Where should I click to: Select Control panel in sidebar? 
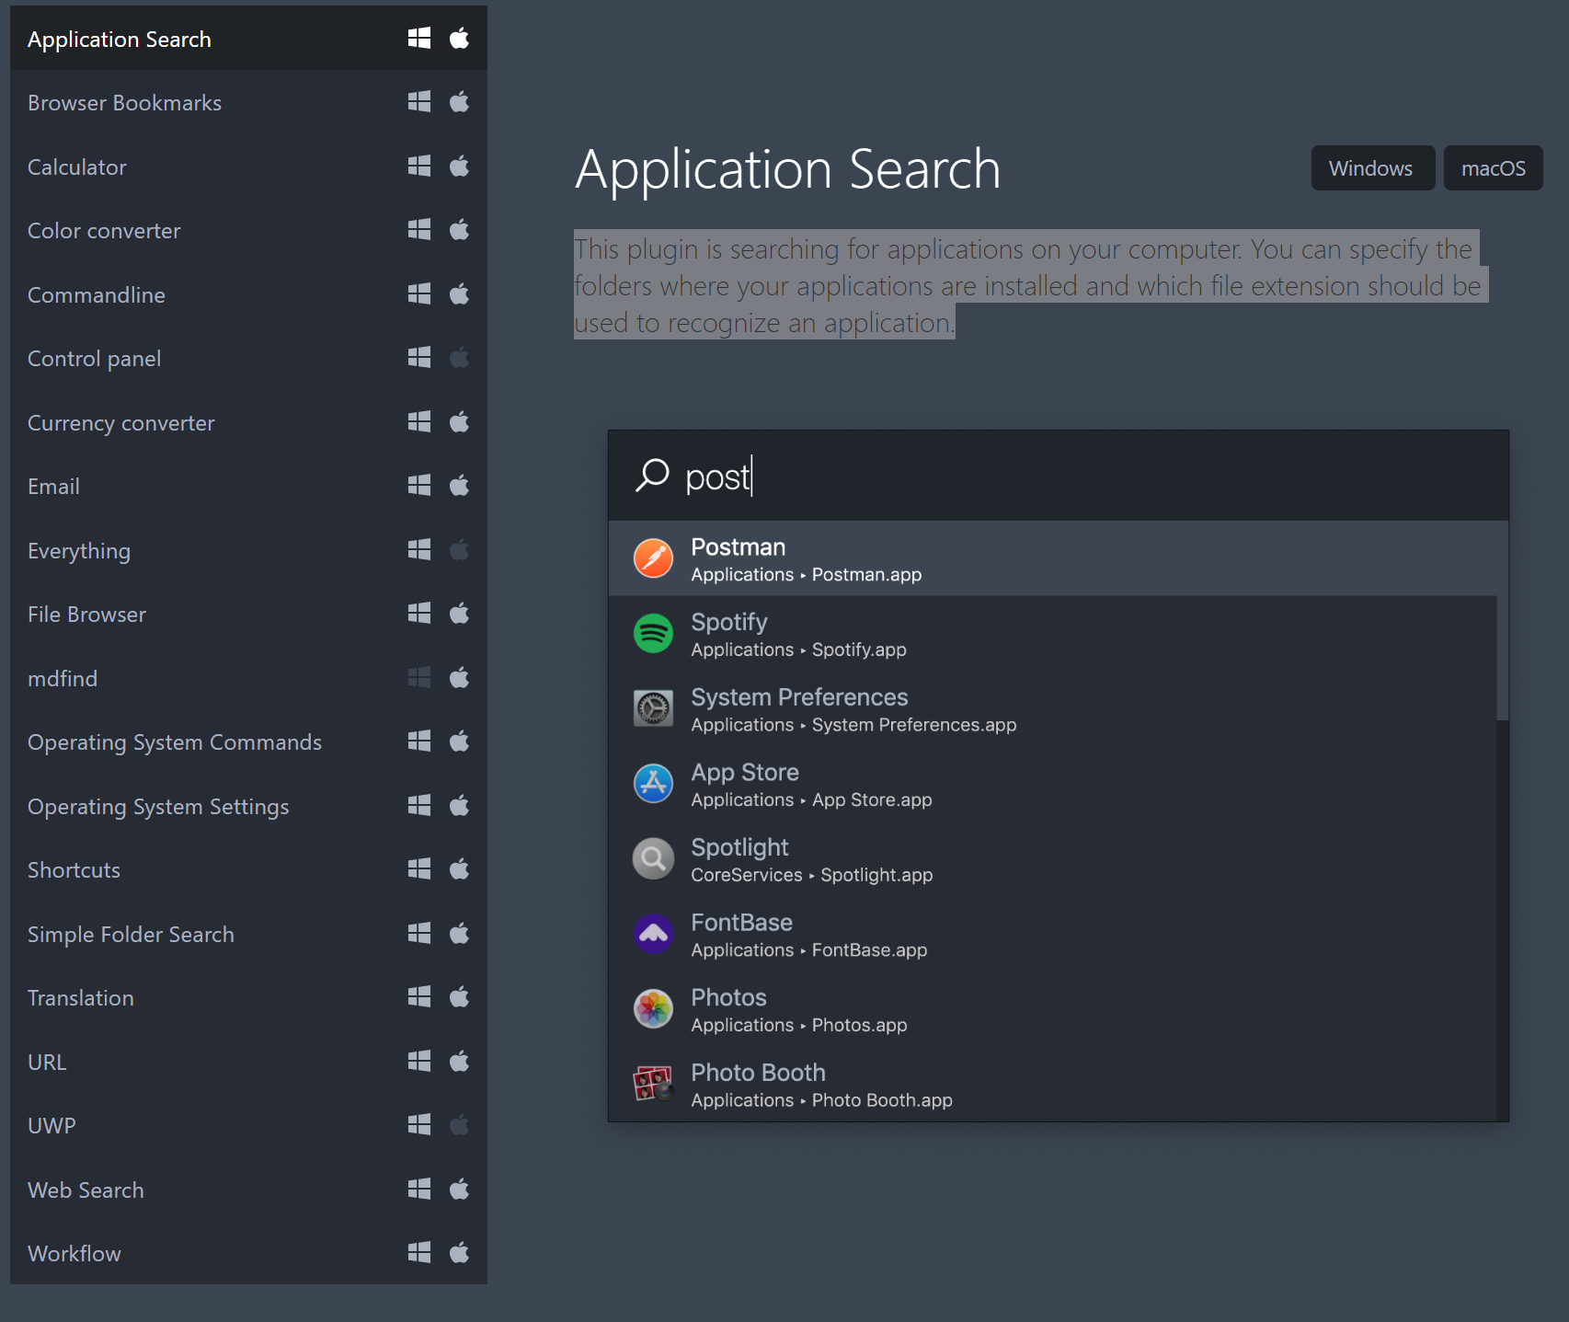248,358
